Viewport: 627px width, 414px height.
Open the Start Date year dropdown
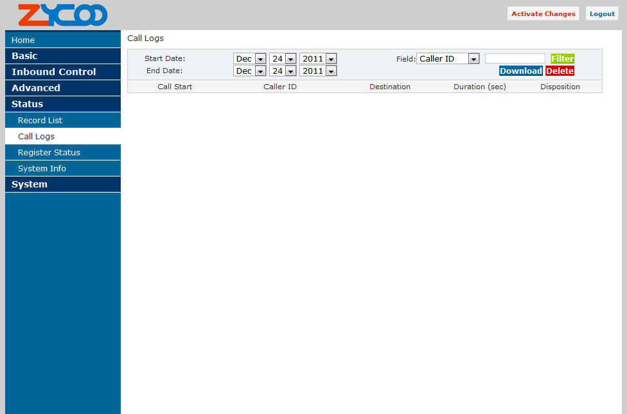point(318,58)
